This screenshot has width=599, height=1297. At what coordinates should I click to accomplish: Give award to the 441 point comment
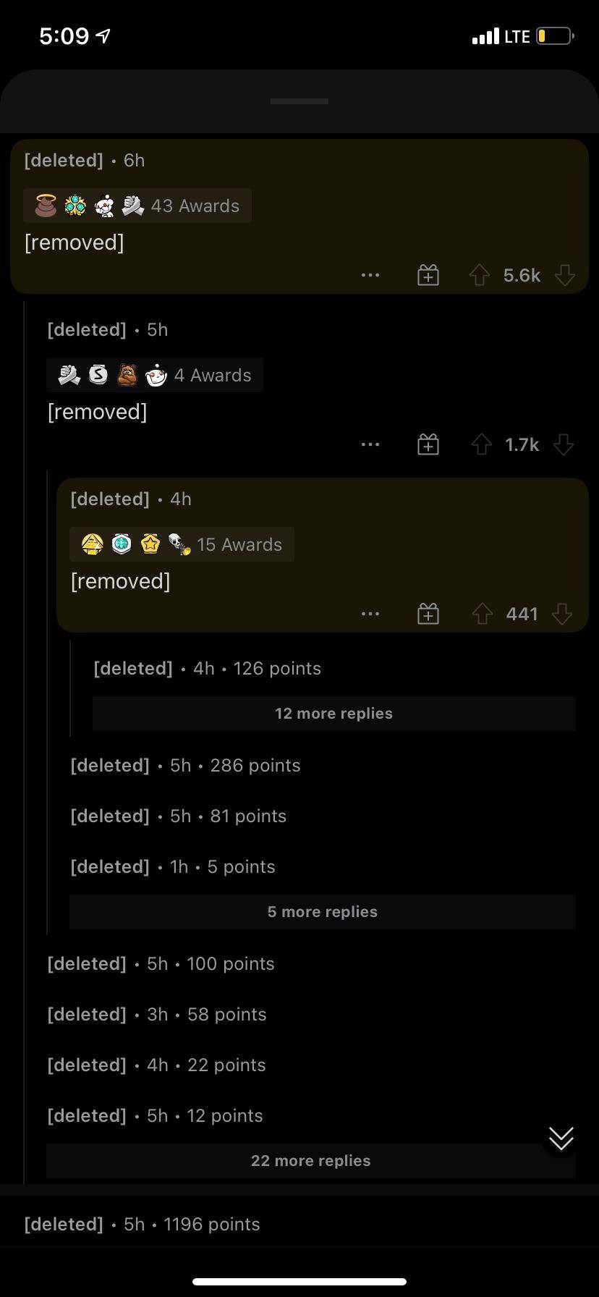(x=428, y=614)
